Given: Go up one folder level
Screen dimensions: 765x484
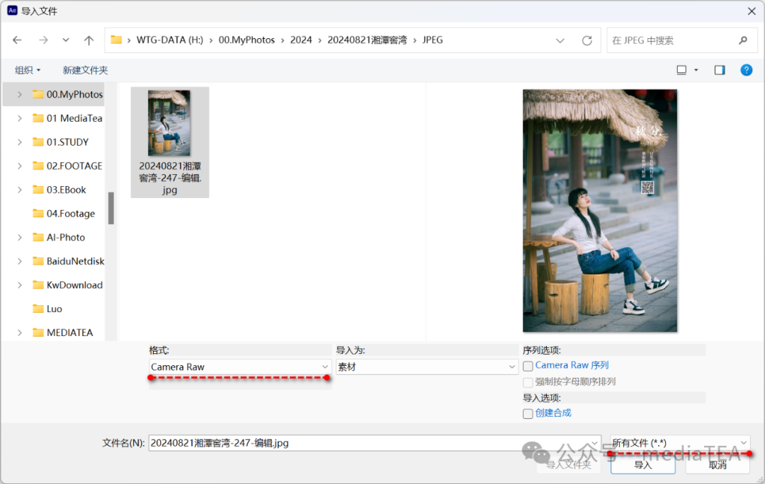Looking at the screenshot, I should click(89, 40).
